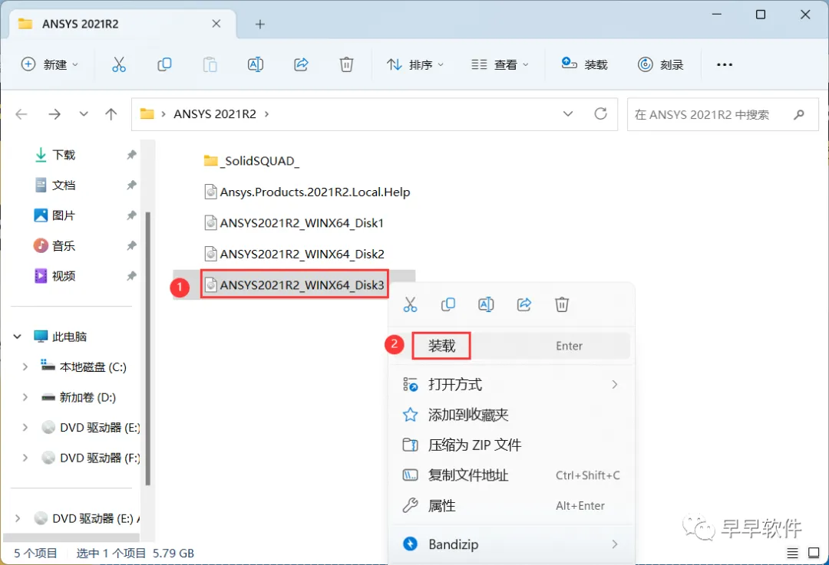The width and height of the screenshot is (829, 565).
Task: Open the 新建 new item dropdown
Action: pos(50,64)
